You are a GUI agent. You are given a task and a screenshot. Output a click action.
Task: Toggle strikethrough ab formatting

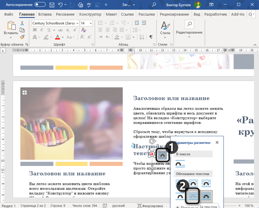click(60, 30)
